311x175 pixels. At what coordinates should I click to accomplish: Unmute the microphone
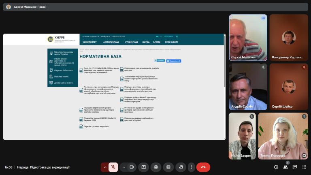tap(113, 167)
